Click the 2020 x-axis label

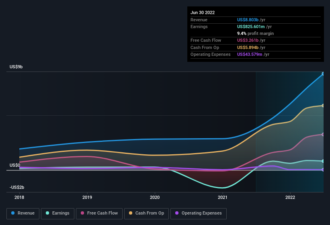tap(155, 197)
